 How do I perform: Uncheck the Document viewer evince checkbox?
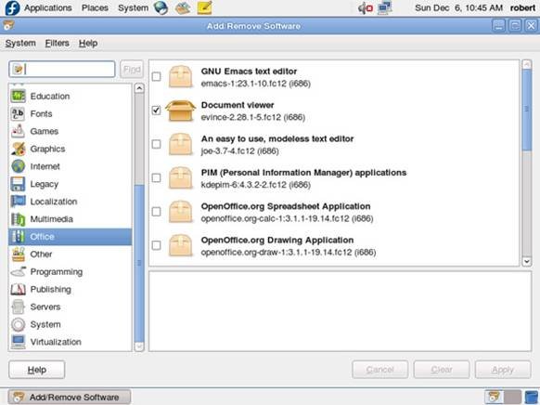pyautogui.click(x=157, y=111)
